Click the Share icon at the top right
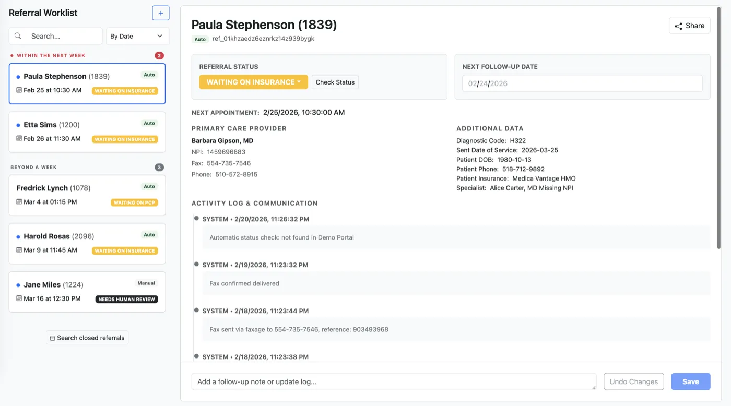 (678, 25)
